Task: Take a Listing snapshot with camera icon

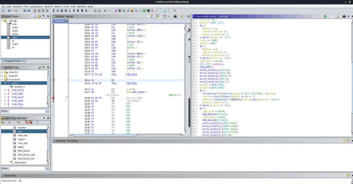Action: pos(175,17)
